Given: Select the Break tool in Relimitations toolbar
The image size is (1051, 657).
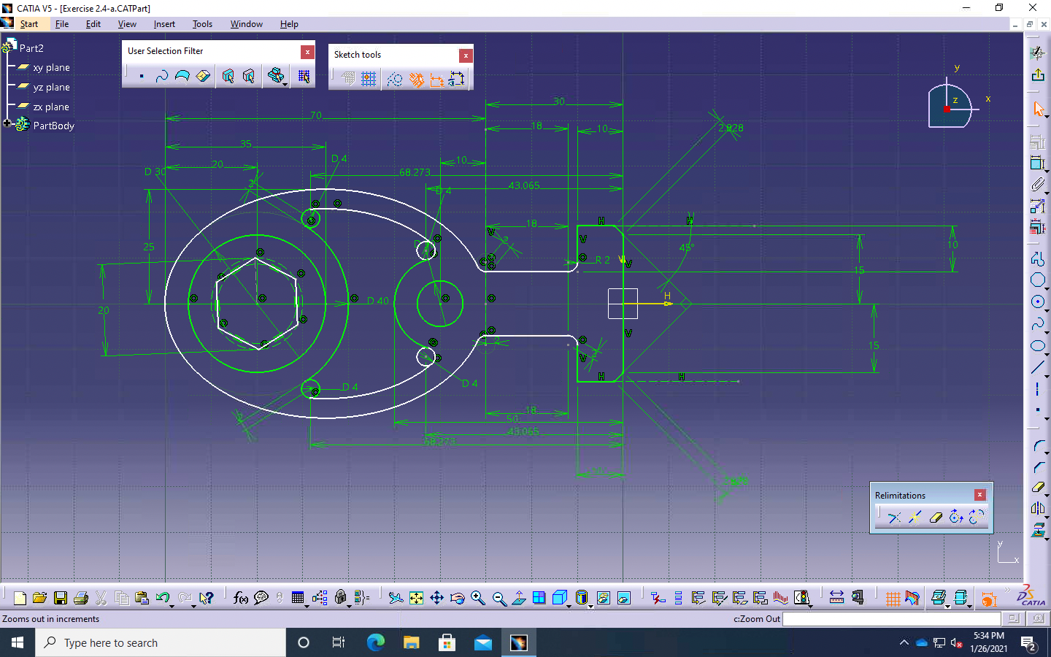Looking at the screenshot, I should pos(915,517).
